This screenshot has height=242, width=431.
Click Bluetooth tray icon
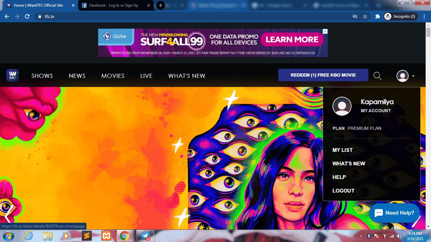tap(369, 236)
